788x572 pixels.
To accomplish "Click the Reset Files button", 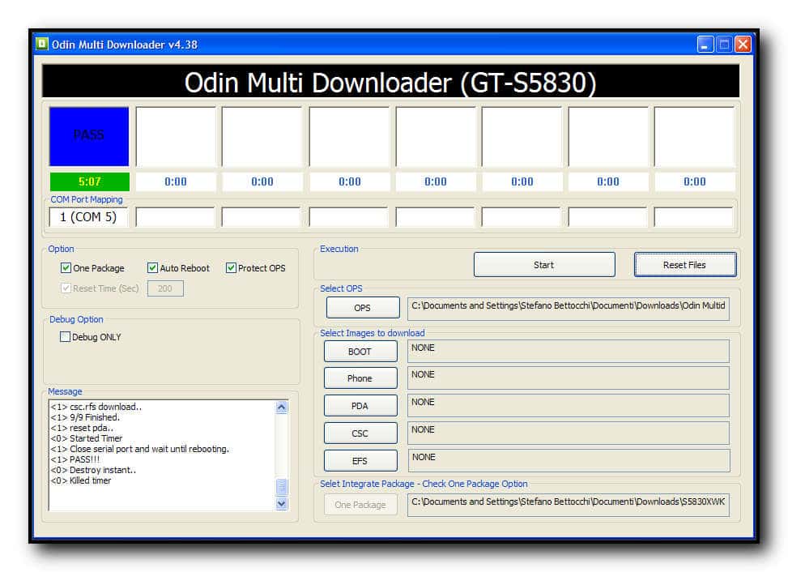I will click(x=684, y=265).
